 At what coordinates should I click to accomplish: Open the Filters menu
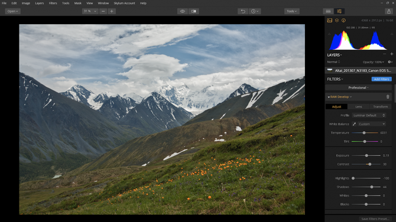(53, 4)
